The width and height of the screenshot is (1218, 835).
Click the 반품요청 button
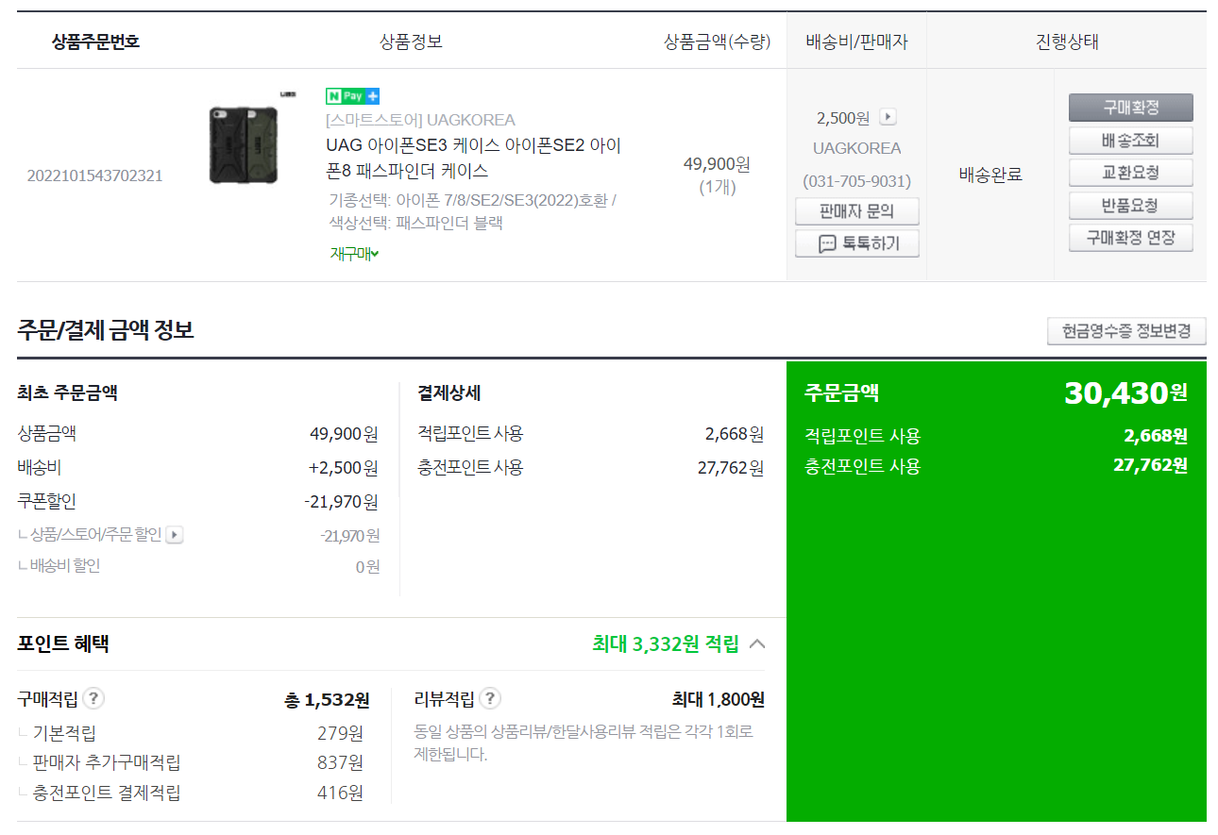[x=1131, y=205]
